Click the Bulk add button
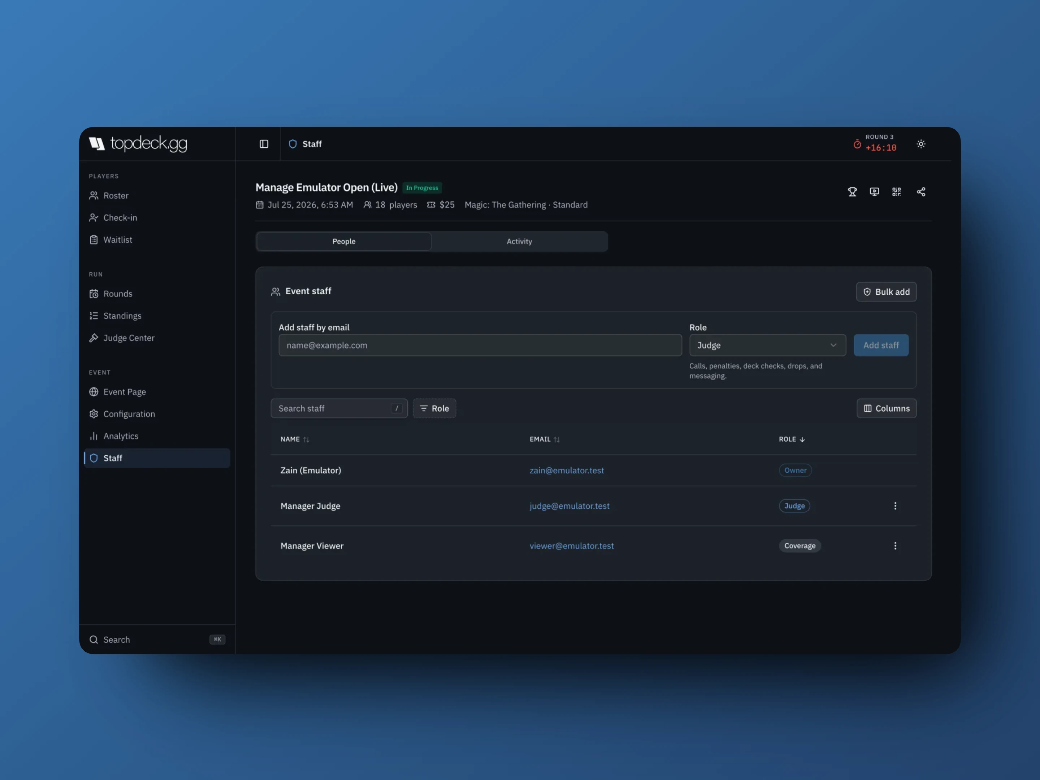 (x=886, y=292)
